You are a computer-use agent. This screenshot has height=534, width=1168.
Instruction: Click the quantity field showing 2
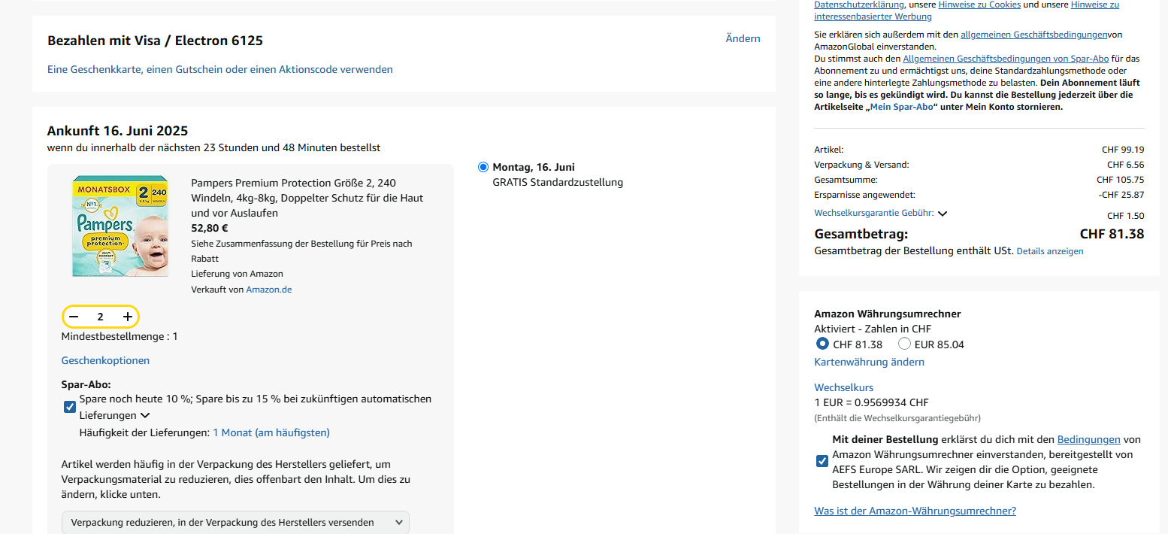pyautogui.click(x=101, y=317)
